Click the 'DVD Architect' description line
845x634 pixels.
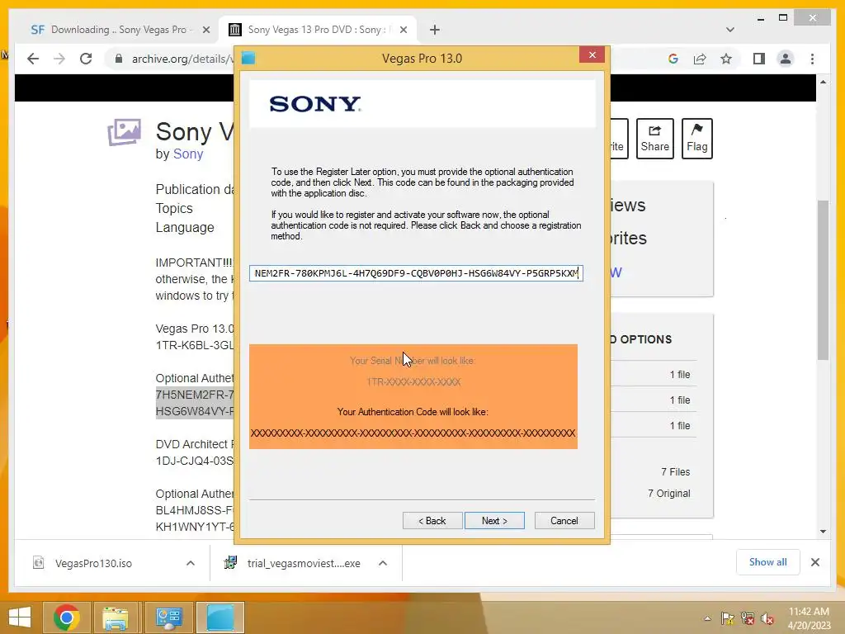(195, 444)
